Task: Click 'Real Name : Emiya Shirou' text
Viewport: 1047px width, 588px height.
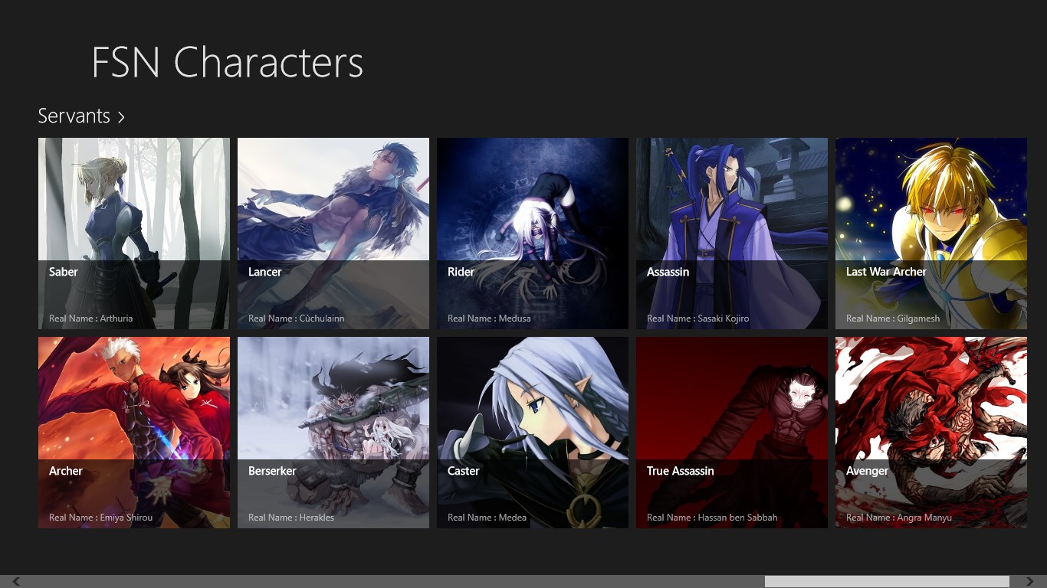Action: [100, 518]
